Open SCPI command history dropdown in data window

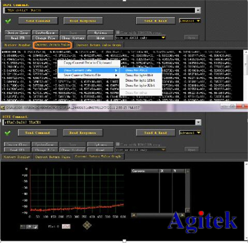[198, 11]
